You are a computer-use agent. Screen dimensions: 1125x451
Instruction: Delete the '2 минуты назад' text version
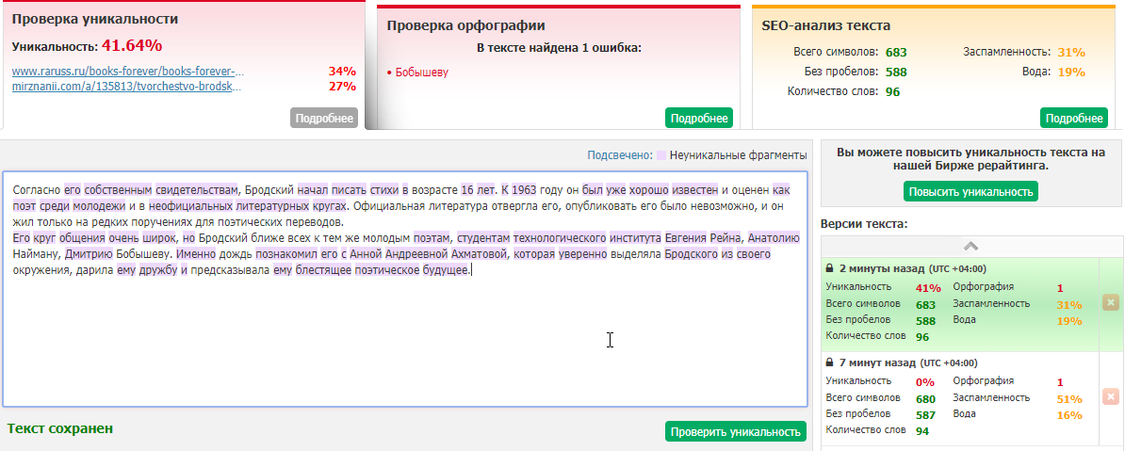point(1110,302)
